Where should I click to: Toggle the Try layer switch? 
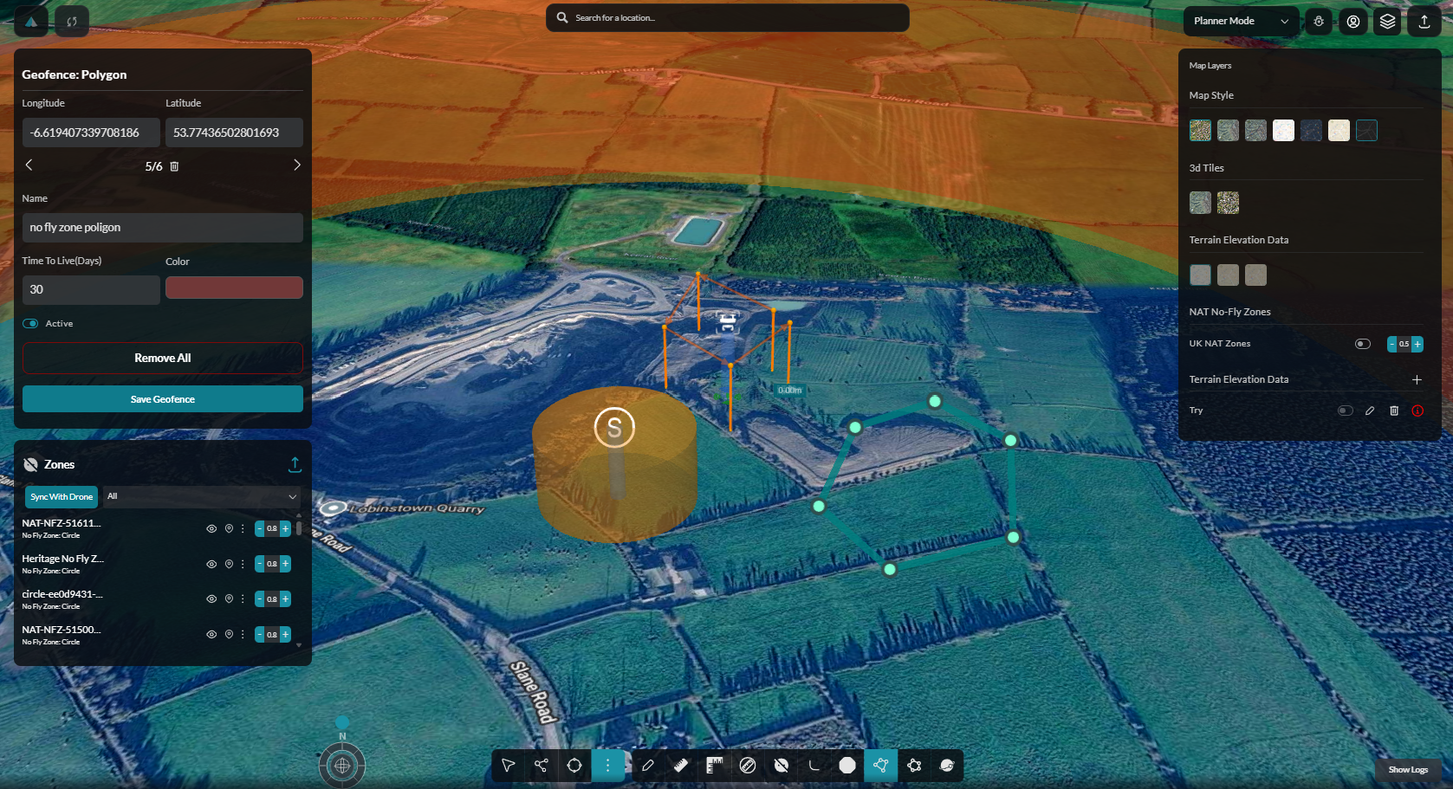(x=1346, y=411)
